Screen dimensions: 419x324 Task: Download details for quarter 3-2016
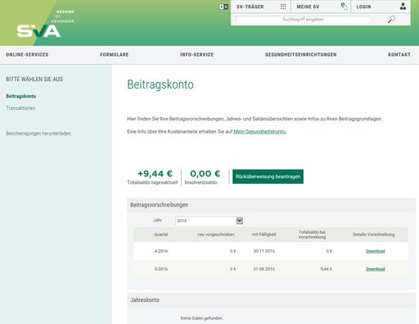pos(376,269)
